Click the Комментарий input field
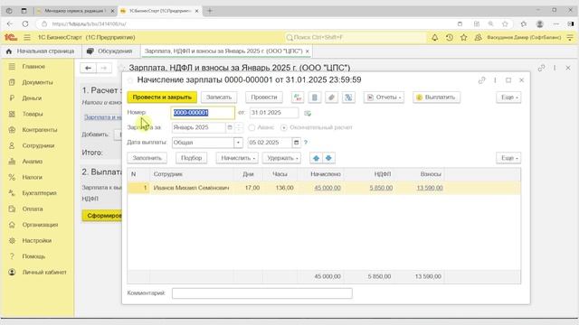The image size is (579, 325). (x=261, y=293)
